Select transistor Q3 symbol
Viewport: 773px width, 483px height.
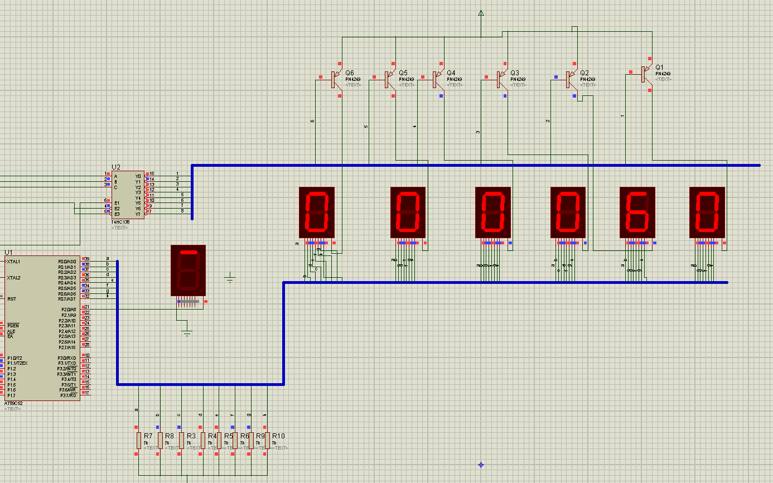tap(500, 80)
